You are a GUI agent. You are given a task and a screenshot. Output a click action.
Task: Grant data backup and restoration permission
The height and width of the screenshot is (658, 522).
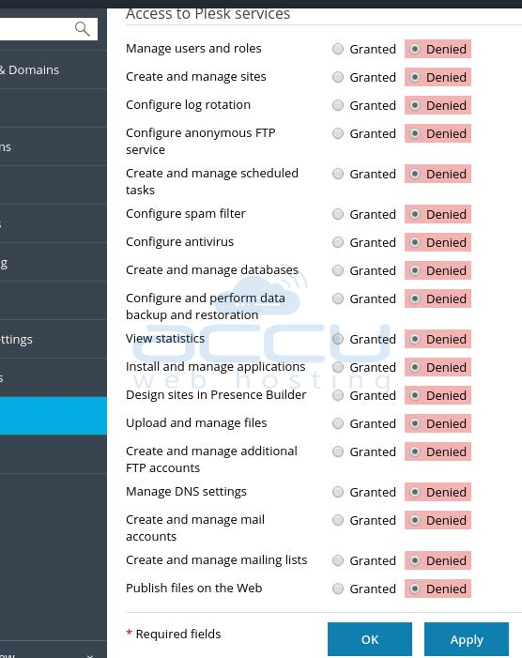point(338,298)
